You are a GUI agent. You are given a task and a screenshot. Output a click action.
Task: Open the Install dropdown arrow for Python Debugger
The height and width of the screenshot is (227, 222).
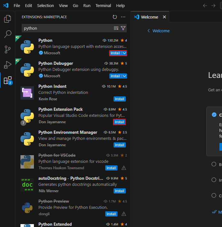coord(124,76)
